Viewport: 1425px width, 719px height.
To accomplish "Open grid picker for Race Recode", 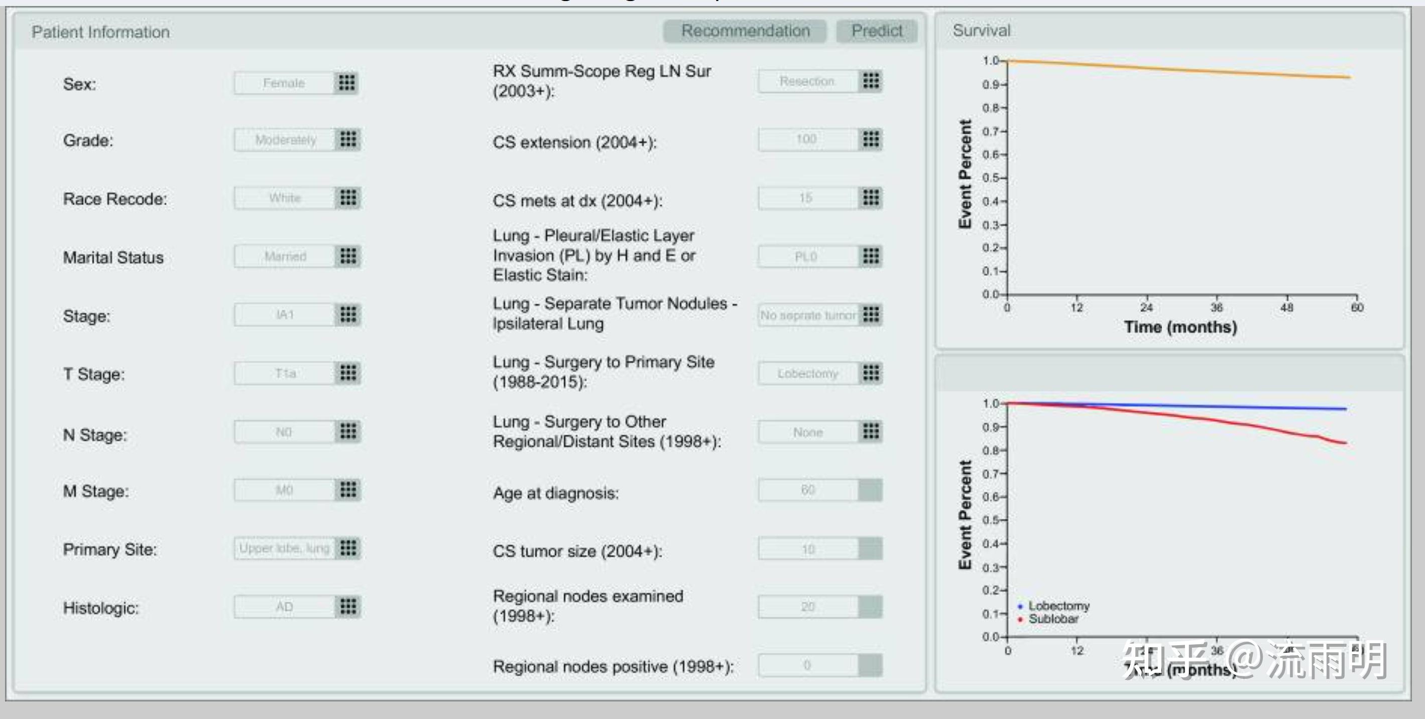I will pyautogui.click(x=348, y=198).
